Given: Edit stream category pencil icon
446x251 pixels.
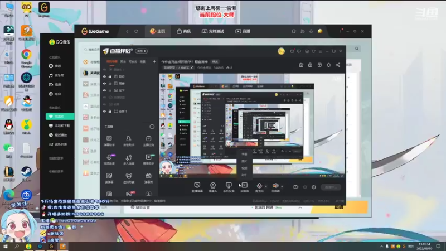Looking at the screenshot, I should pyautogui.click(x=192, y=67).
